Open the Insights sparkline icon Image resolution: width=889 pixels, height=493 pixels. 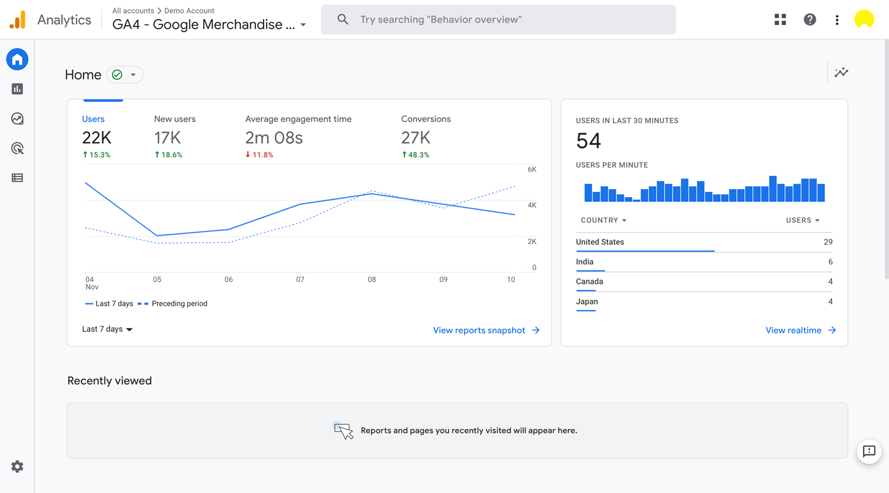(x=841, y=72)
